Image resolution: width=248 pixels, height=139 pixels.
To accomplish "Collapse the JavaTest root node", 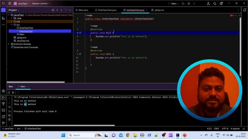I will tap(9, 15).
